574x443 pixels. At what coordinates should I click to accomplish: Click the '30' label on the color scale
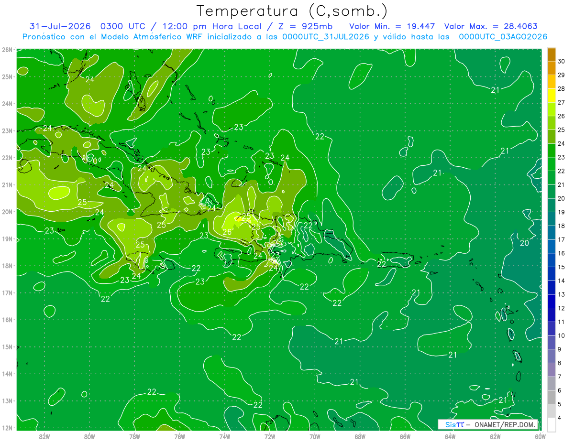tap(562, 61)
